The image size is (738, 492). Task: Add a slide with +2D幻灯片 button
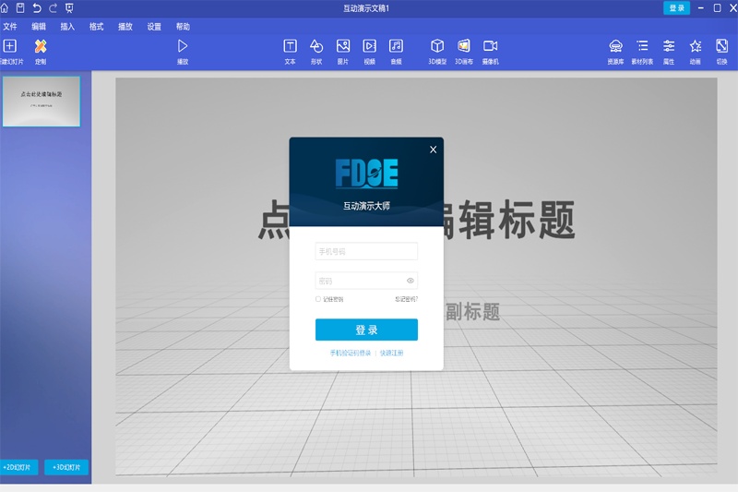coord(18,467)
